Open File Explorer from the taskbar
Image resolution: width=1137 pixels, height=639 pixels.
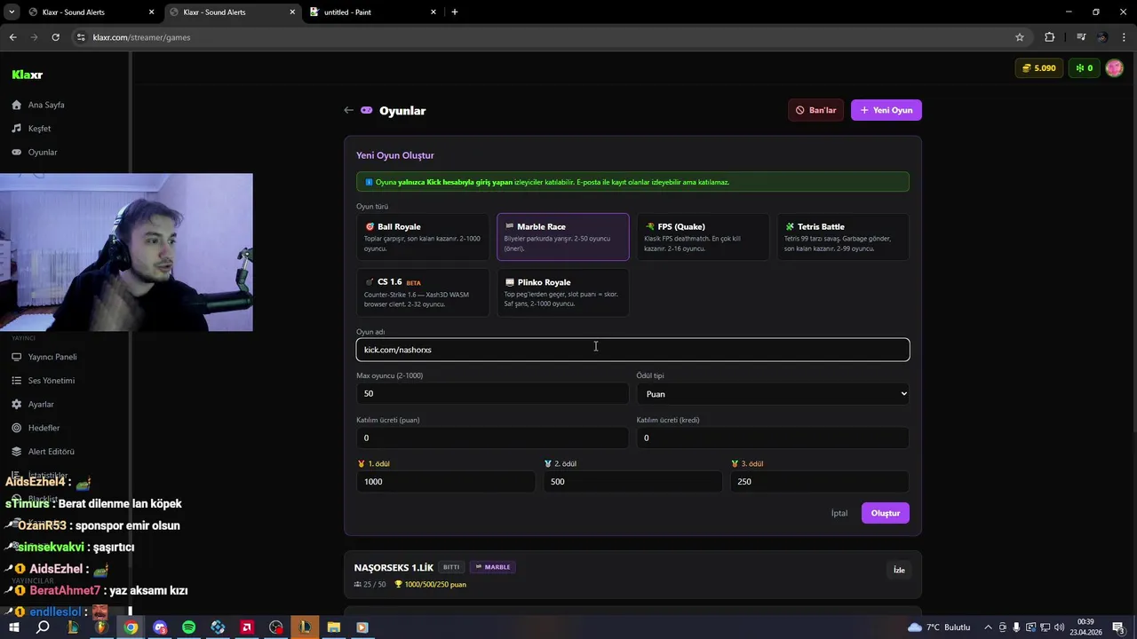[x=334, y=627]
